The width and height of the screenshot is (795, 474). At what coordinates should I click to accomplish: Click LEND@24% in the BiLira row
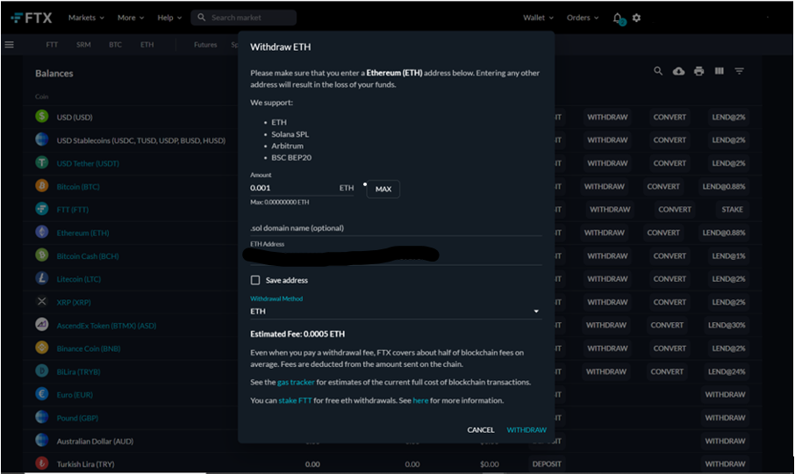pyautogui.click(x=727, y=371)
